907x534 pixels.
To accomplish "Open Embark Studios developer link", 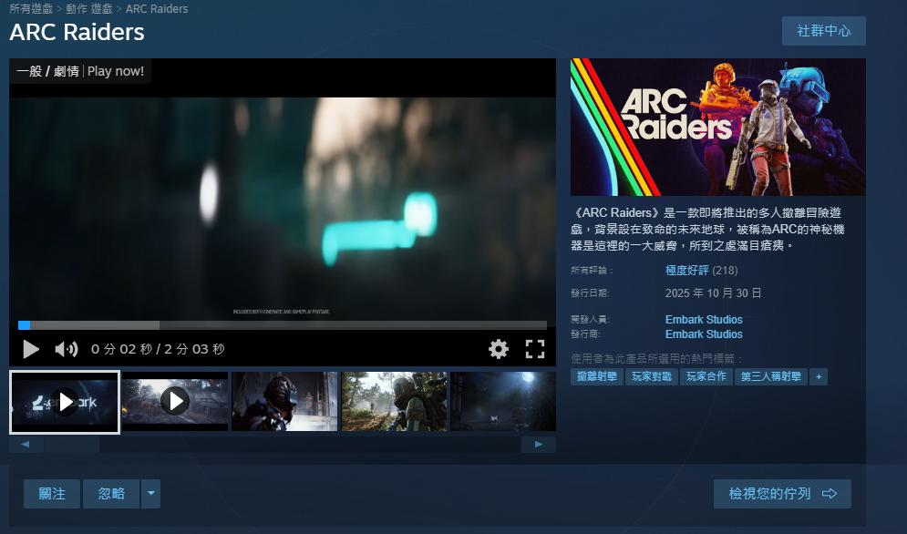I will click(704, 320).
